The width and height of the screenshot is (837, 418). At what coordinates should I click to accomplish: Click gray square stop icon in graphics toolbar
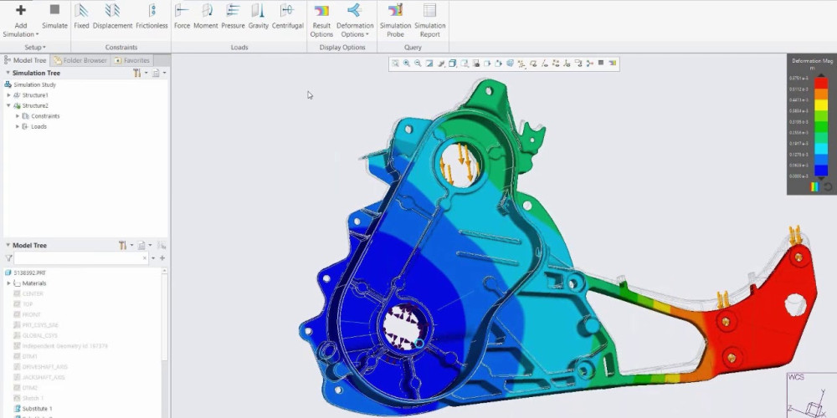click(x=601, y=63)
